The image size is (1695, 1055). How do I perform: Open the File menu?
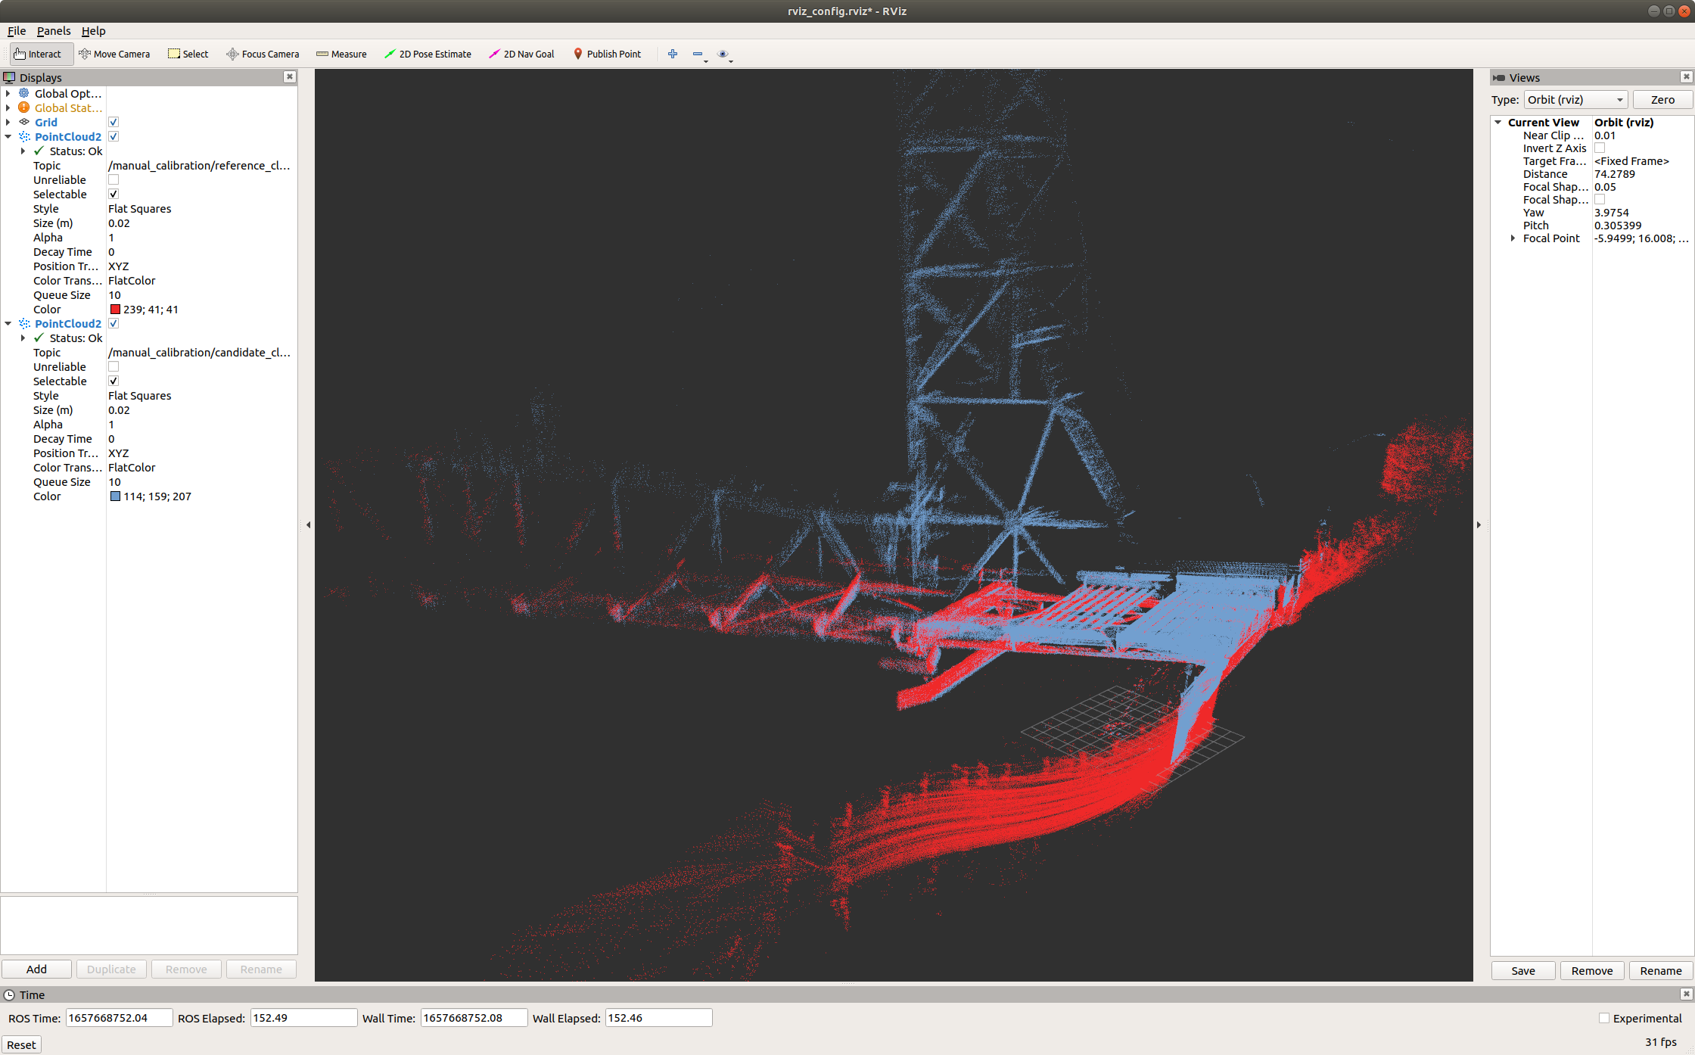click(18, 30)
